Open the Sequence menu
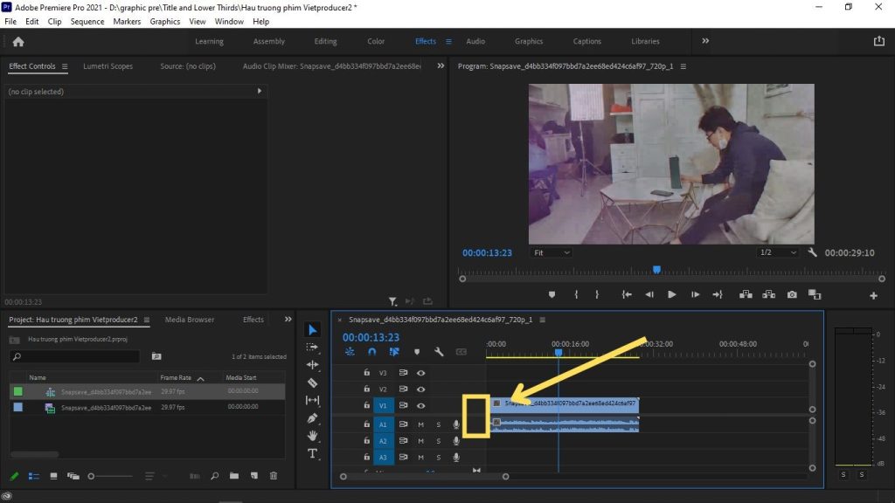Image resolution: width=895 pixels, height=503 pixels. (x=87, y=21)
